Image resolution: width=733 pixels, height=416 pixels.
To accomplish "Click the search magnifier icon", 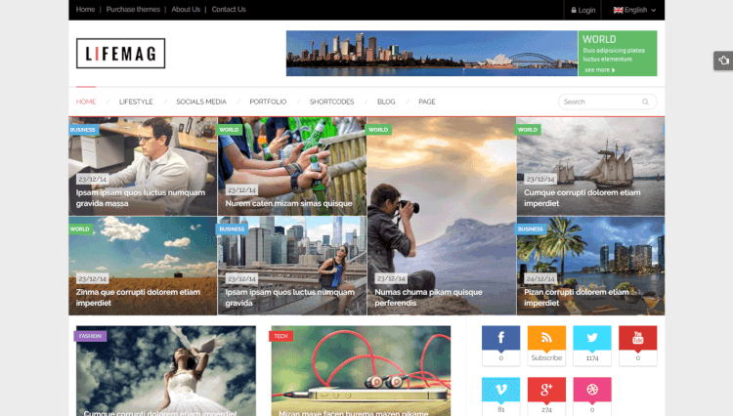I will click(646, 102).
